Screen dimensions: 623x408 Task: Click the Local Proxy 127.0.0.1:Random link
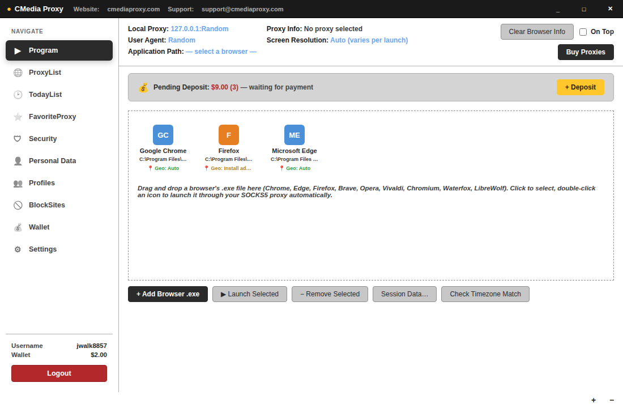pos(199,29)
